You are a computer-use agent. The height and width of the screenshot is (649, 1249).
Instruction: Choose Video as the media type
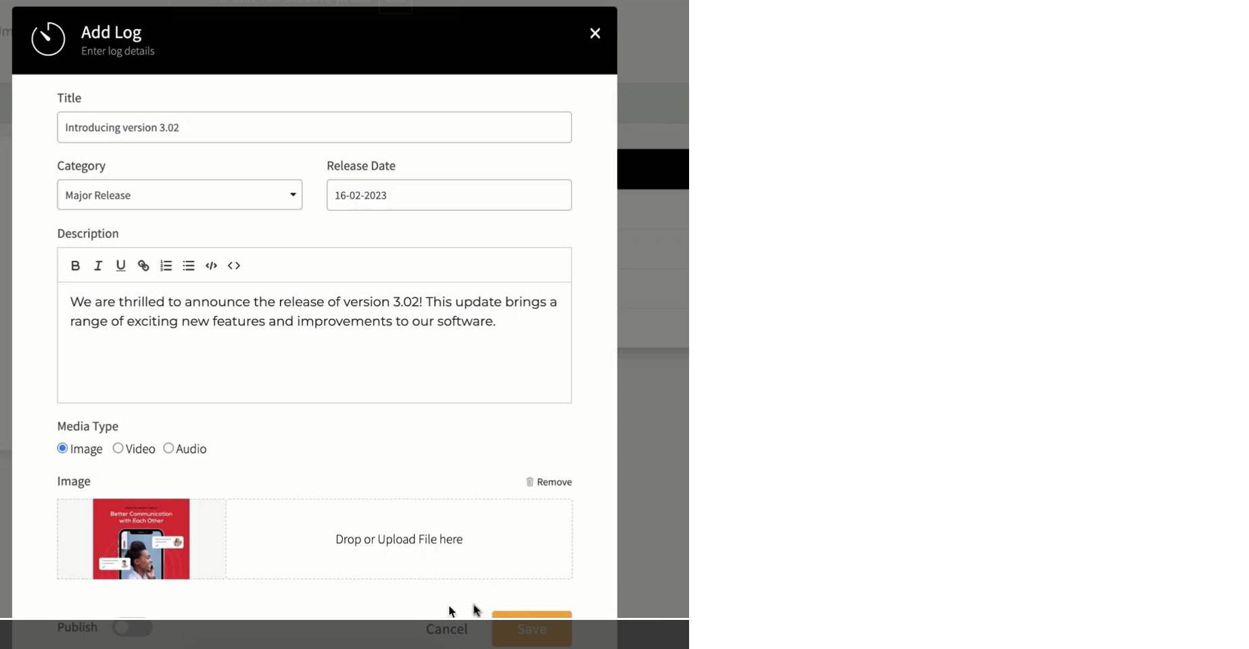click(x=118, y=448)
